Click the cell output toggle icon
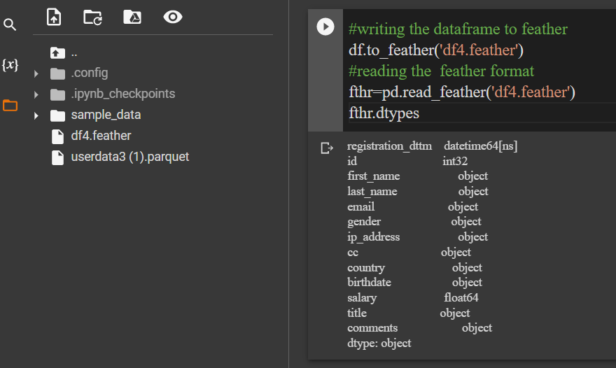This screenshot has width=616, height=368. (x=327, y=148)
